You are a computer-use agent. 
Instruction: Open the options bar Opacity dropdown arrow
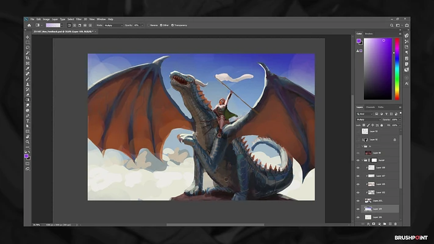142,25
